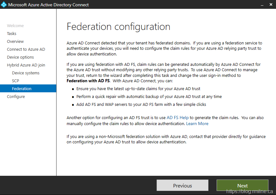Select Device options in the sidebar
The width and height of the screenshot is (276, 195).
click(20, 57)
